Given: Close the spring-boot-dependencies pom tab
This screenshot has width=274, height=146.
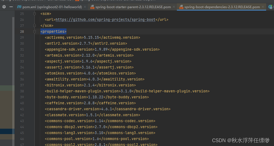Looking at the screenshot, I should click(x=263, y=7).
